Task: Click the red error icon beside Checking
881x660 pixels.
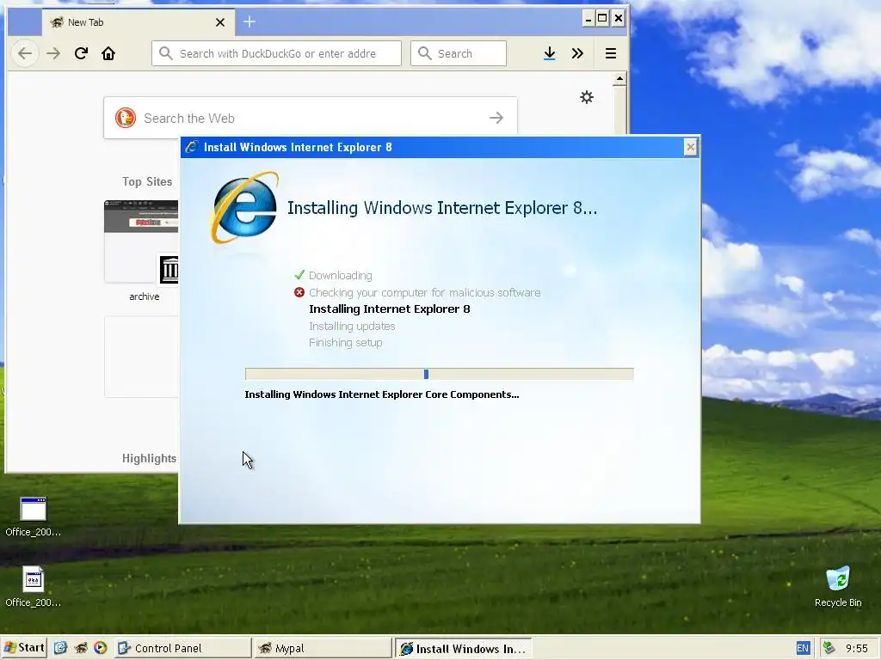Action: point(299,292)
